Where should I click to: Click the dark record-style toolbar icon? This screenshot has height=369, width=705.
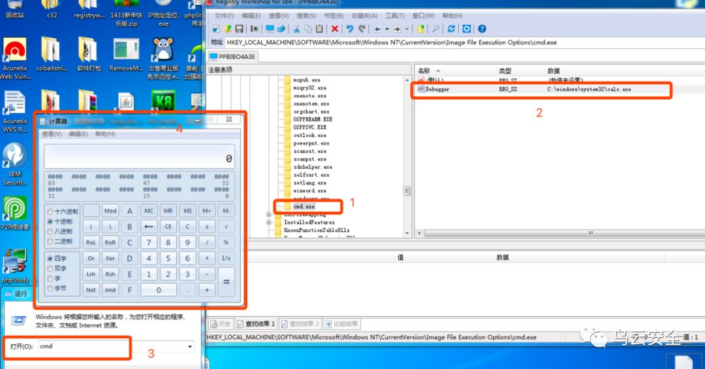(254, 29)
